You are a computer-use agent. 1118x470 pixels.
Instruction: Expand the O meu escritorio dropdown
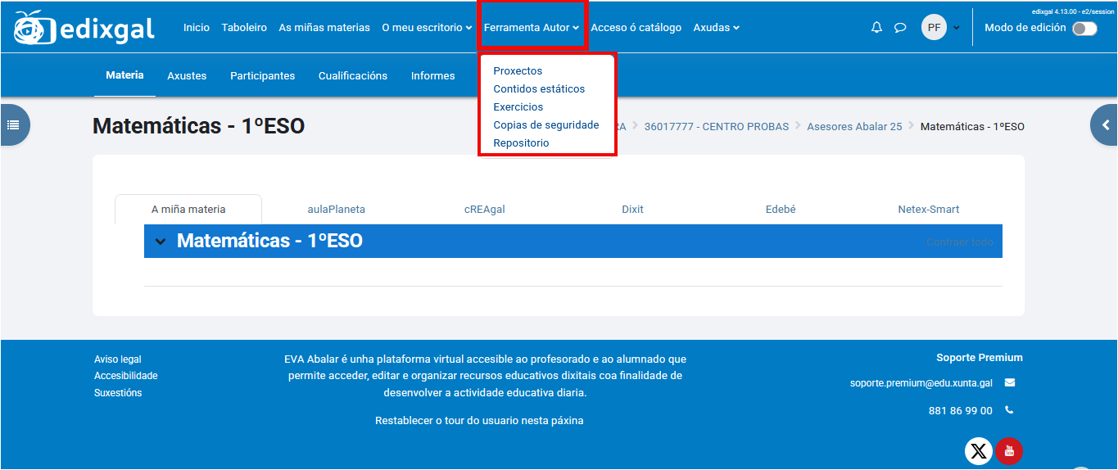click(x=427, y=28)
